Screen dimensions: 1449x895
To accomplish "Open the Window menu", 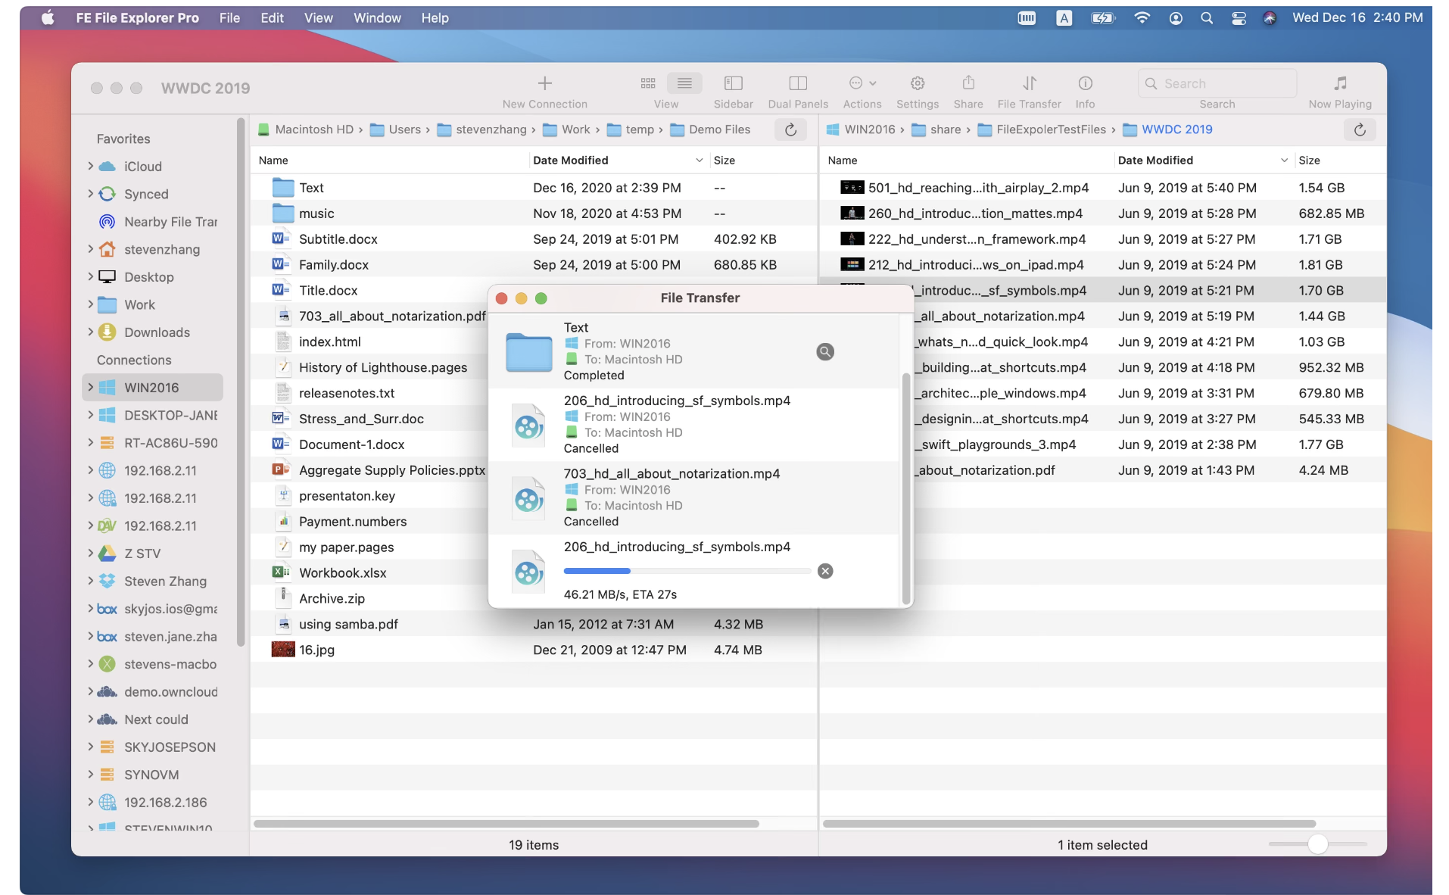I will click(x=376, y=17).
